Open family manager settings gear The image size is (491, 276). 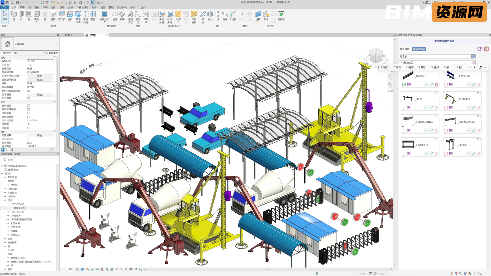pyautogui.click(x=486, y=49)
